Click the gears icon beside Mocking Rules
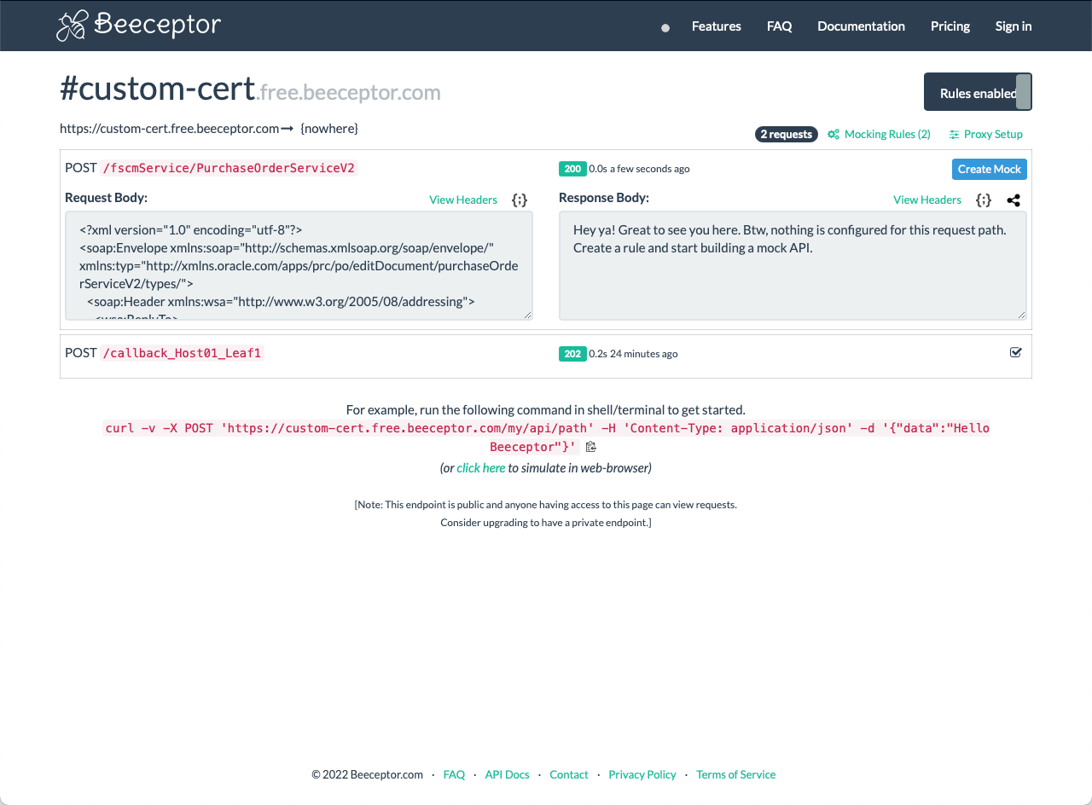 [833, 134]
